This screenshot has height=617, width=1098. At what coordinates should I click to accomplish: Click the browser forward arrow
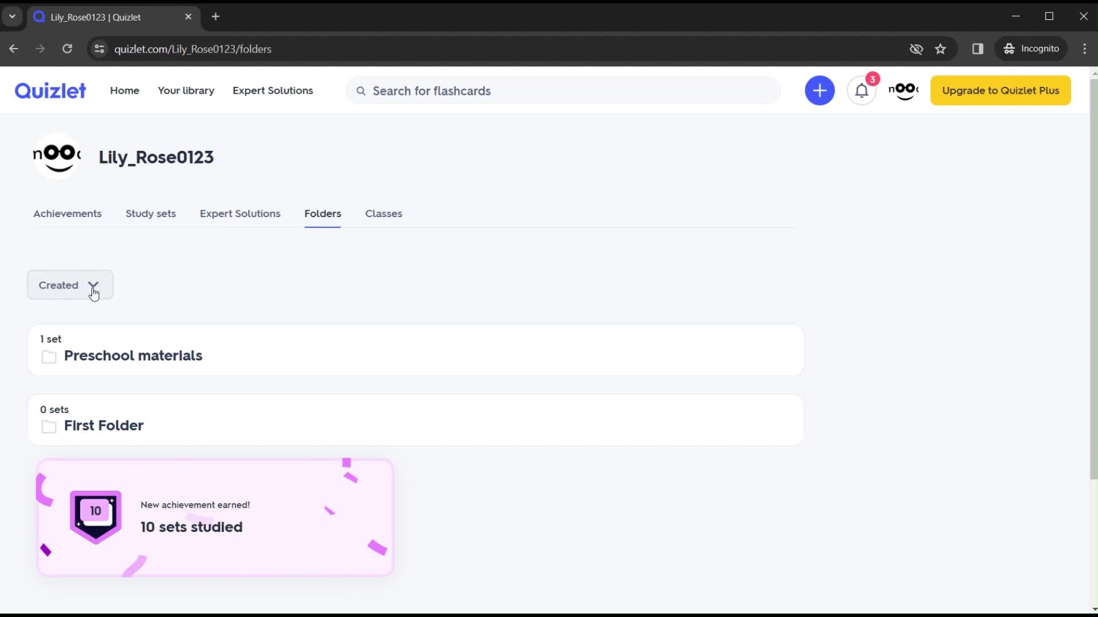[x=40, y=49]
